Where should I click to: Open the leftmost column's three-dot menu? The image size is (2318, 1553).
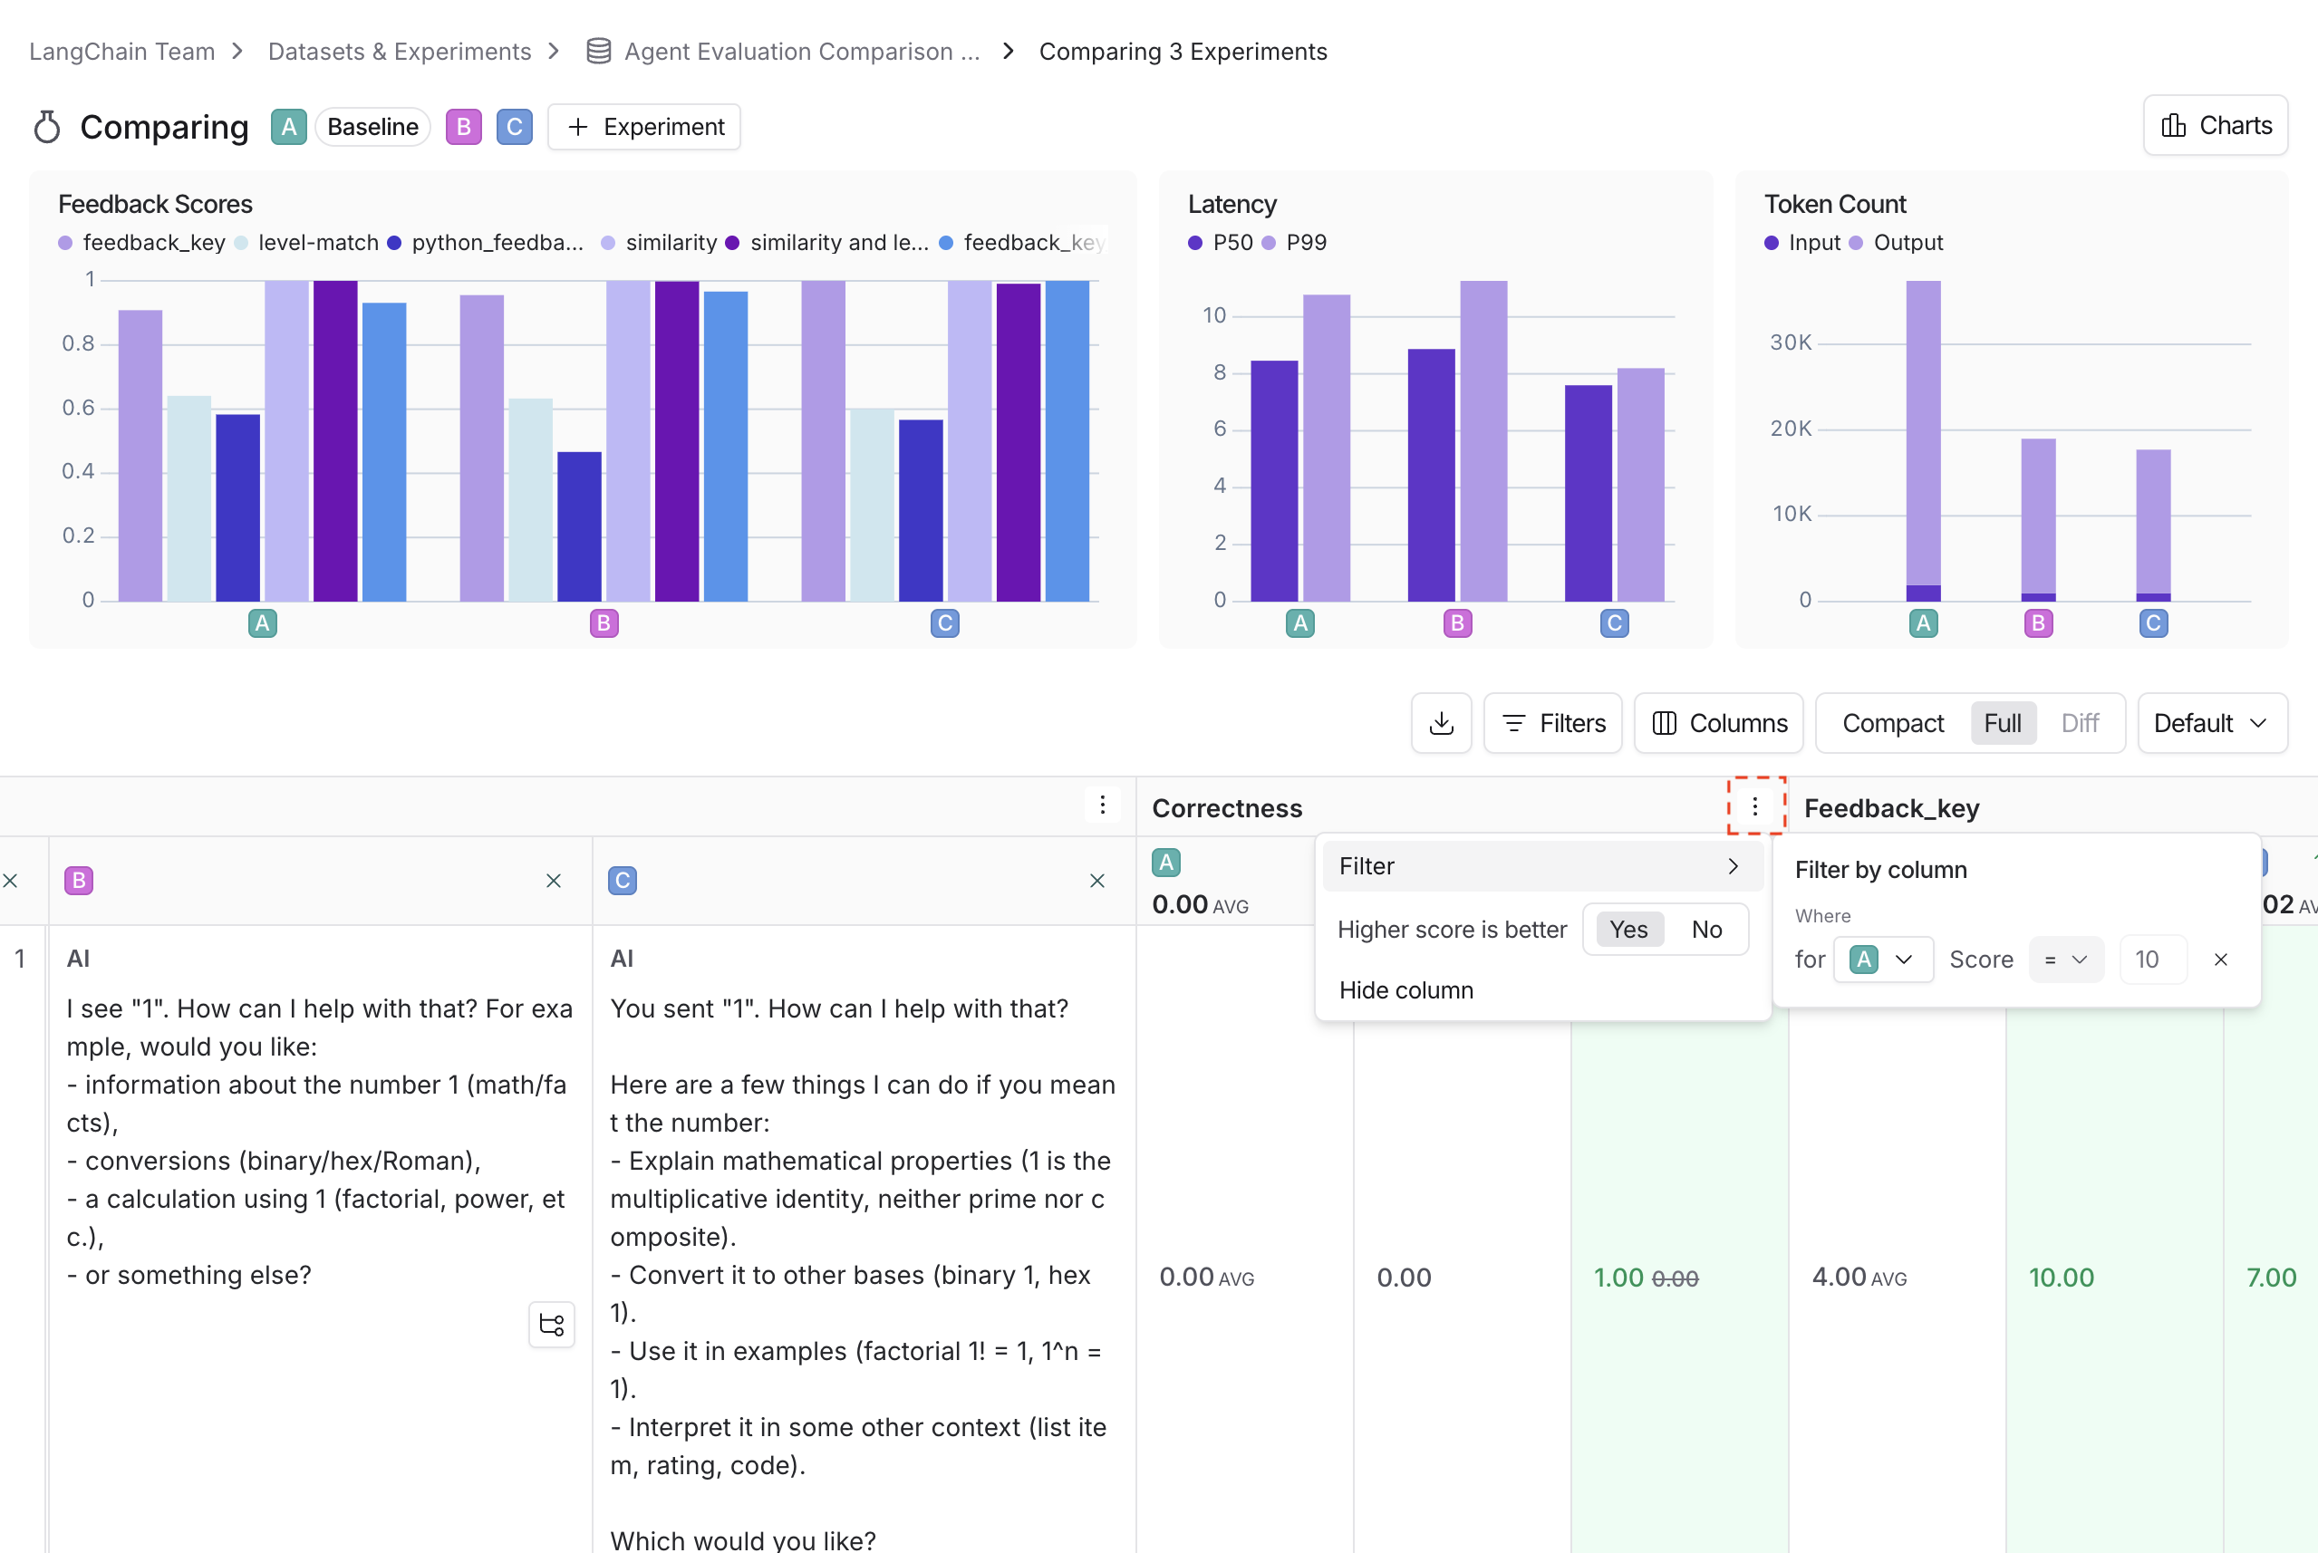[1102, 805]
